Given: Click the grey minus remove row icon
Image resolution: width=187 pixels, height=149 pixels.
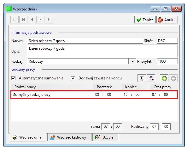Looking at the screenshot, I should click(x=173, y=78).
